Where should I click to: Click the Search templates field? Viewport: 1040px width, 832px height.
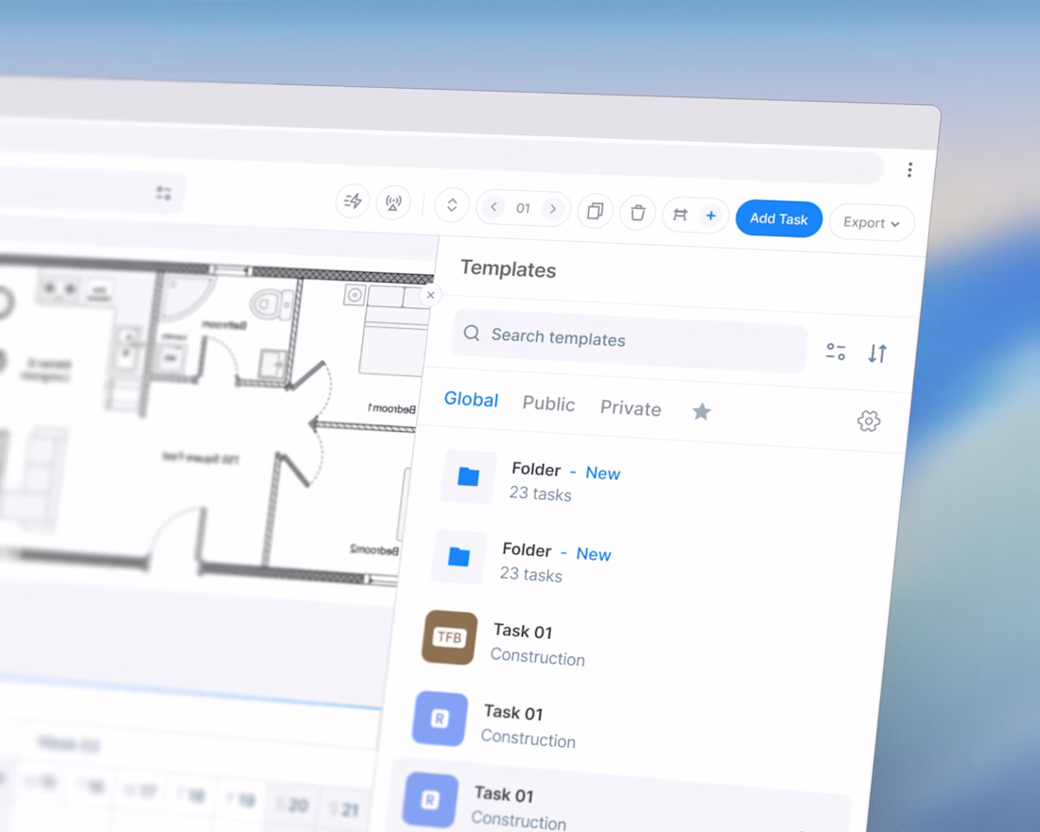click(629, 340)
